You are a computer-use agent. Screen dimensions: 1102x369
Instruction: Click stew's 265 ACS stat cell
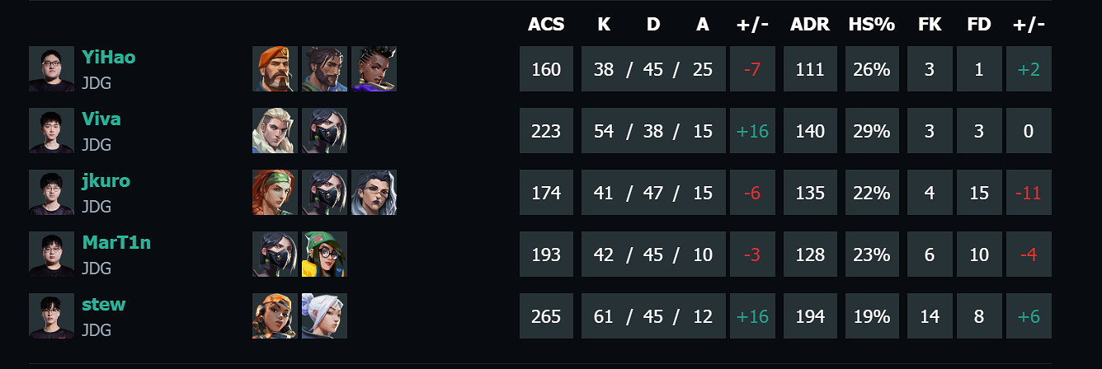[546, 316]
